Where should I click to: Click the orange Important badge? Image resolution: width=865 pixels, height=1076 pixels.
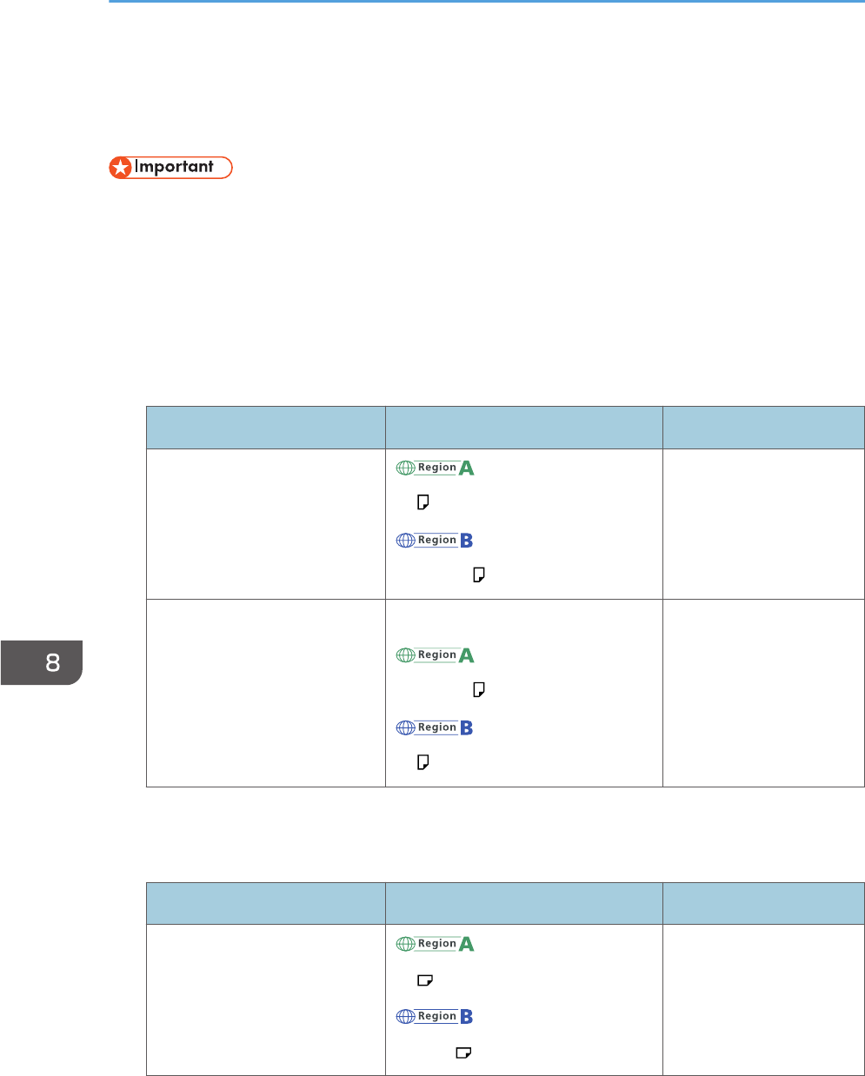click(x=170, y=168)
